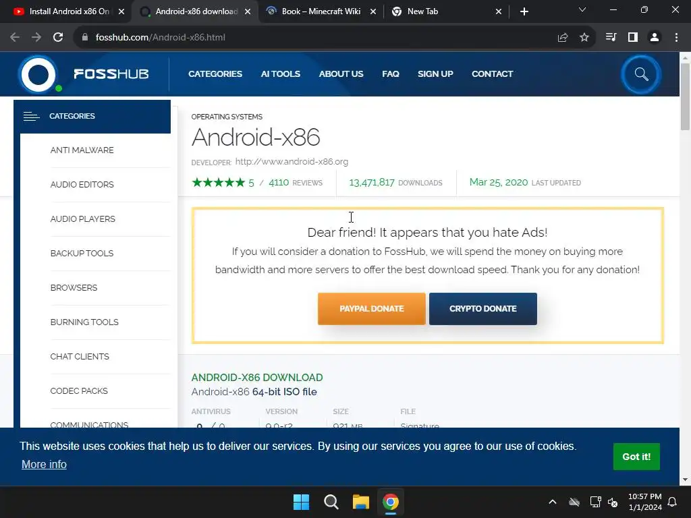Open the Windows Start menu
691x518 pixels.
[x=302, y=502]
